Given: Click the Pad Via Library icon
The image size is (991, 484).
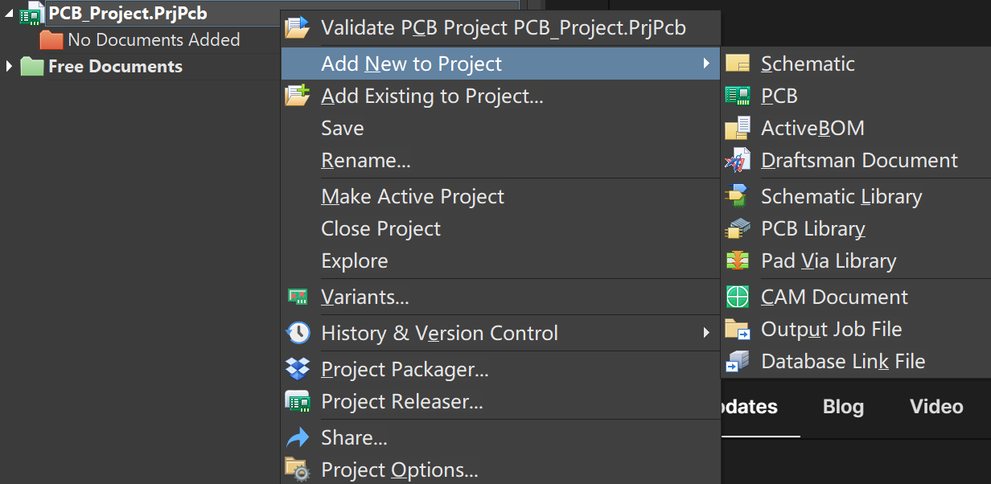Looking at the screenshot, I should click(737, 261).
